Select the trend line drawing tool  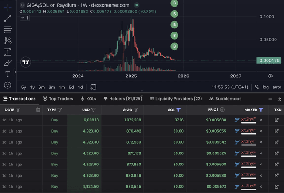(8, 19)
